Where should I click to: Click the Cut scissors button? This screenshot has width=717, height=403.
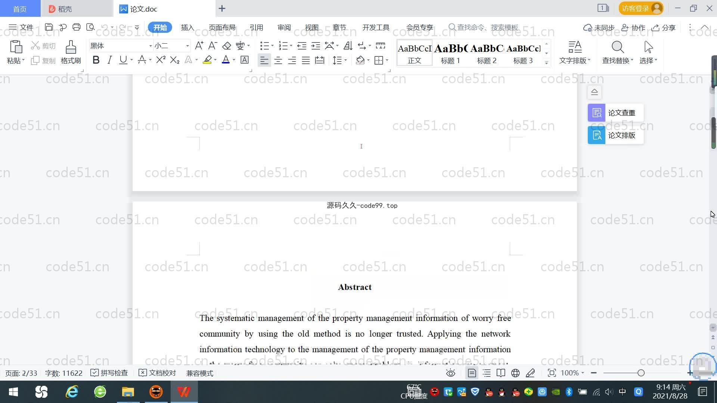coord(43,46)
